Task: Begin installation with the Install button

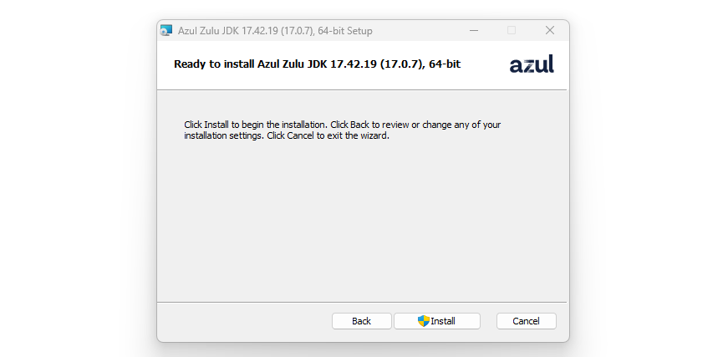Action: tap(437, 321)
